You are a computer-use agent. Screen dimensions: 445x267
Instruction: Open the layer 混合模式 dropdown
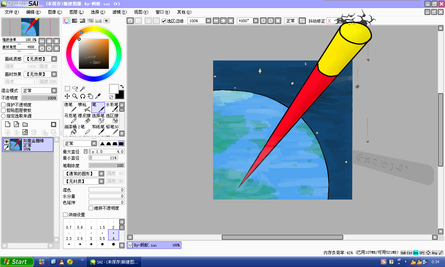tap(54, 90)
